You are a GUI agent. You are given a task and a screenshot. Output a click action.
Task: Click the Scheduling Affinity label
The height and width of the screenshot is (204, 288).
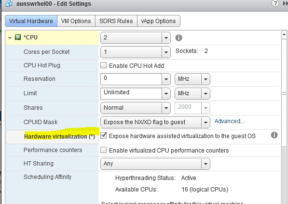[x=48, y=177]
